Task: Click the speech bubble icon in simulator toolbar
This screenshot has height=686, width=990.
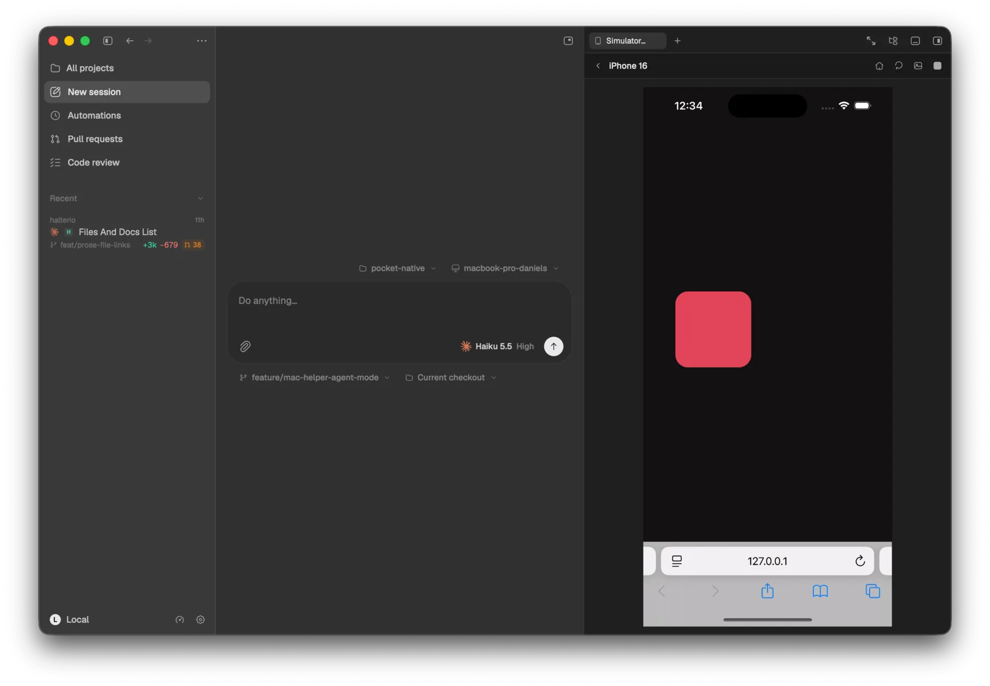Action: (898, 66)
